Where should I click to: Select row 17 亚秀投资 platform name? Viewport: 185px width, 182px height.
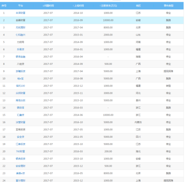tap(21, 130)
